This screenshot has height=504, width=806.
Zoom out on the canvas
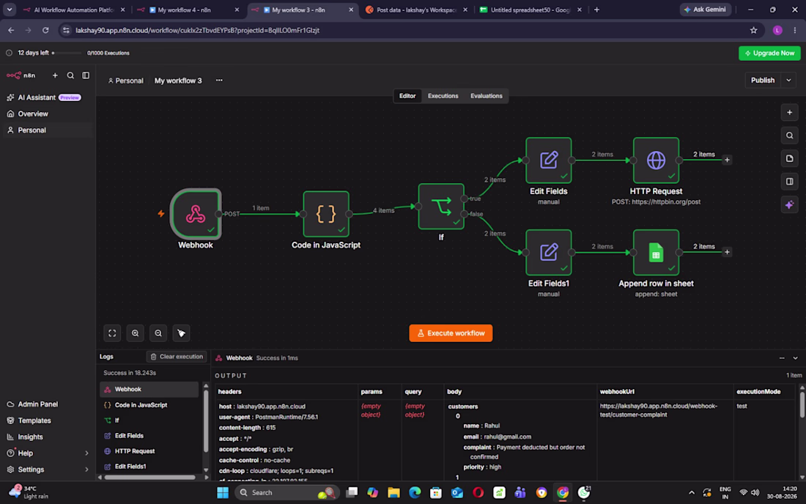tap(158, 333)
